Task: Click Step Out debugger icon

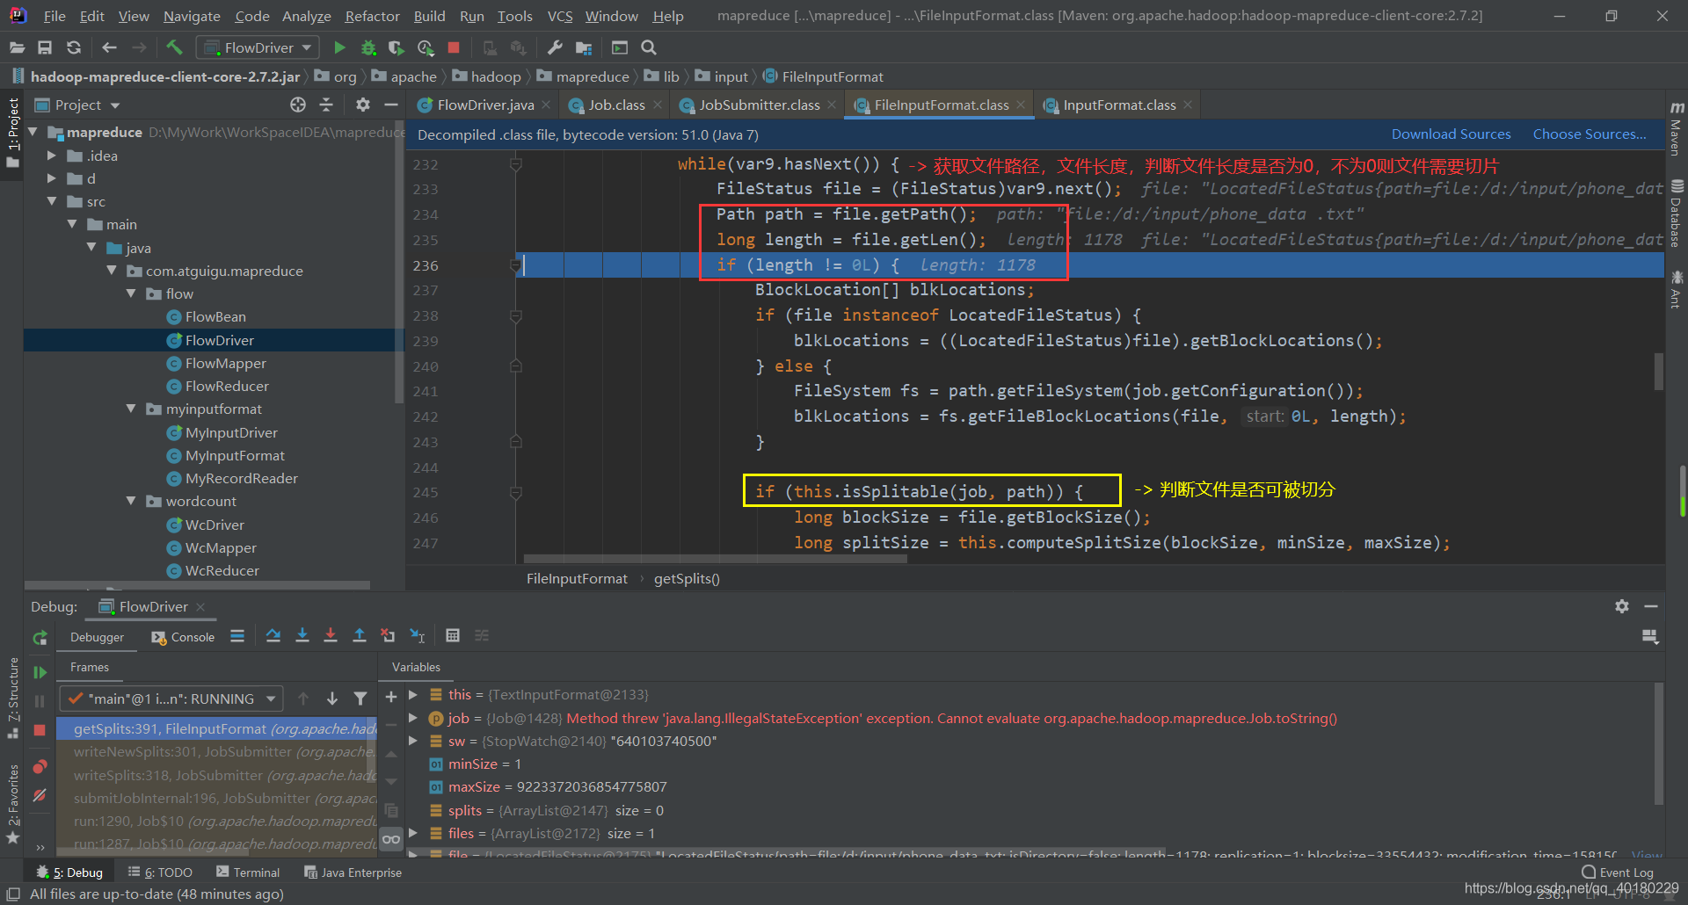Action: click(x=360, y=635)
